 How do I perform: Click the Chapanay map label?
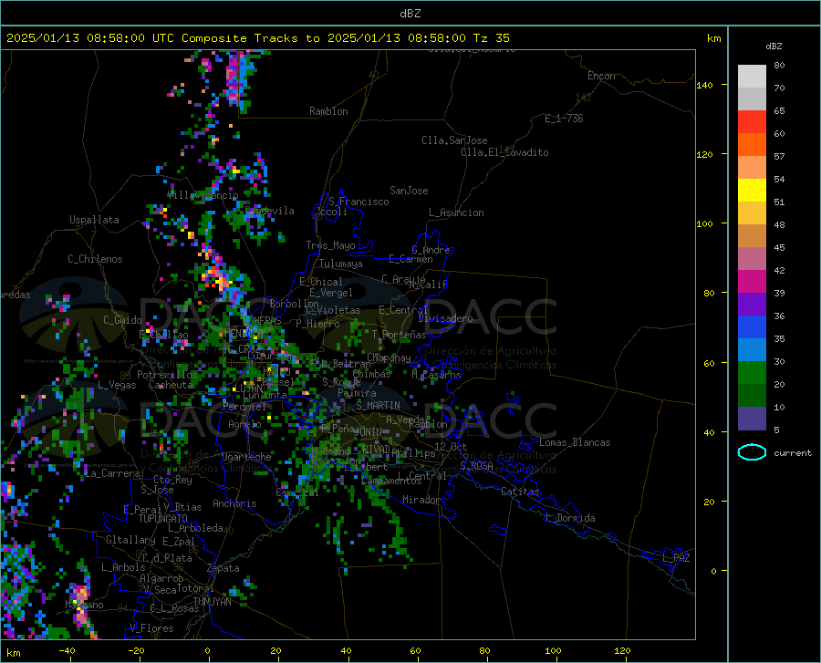(389, 357)
